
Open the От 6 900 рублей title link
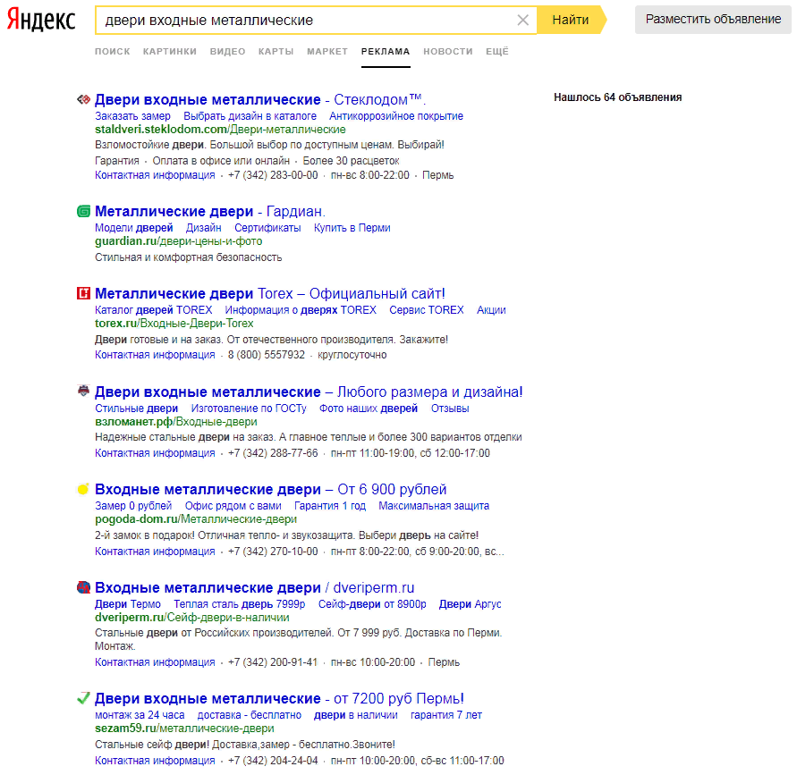(270, 490)
